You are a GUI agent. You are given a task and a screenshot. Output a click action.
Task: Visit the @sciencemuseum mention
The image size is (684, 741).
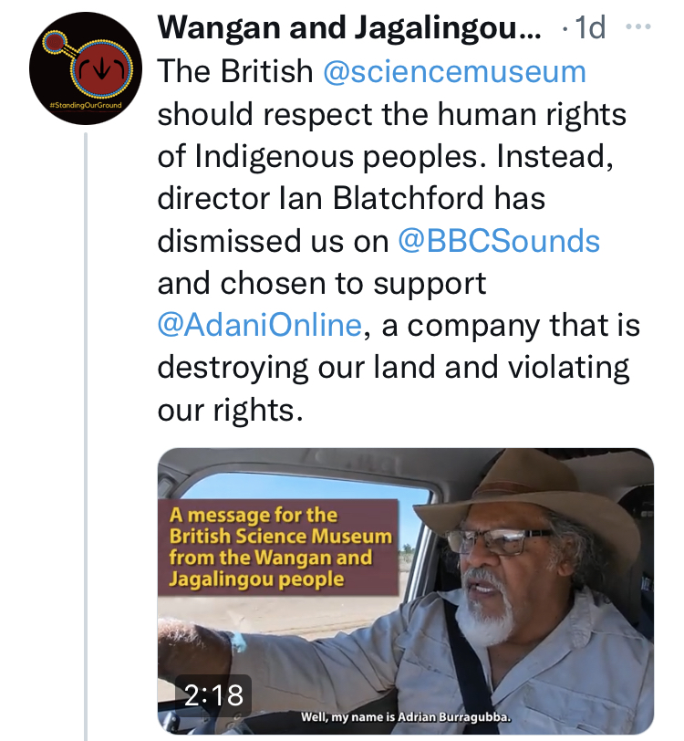click(454, 71)
